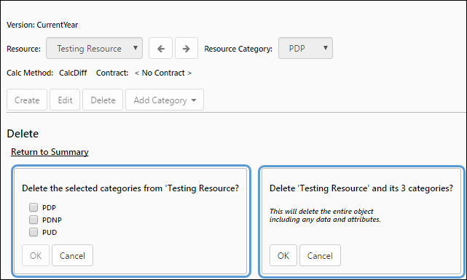
Task: Click the PDNP category label
Action: pyautogui.click(x=52, y=220)
